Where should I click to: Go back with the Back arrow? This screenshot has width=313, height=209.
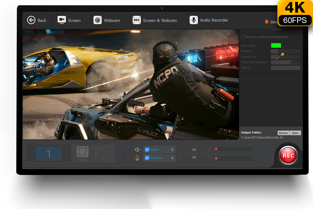coord(37,20)
